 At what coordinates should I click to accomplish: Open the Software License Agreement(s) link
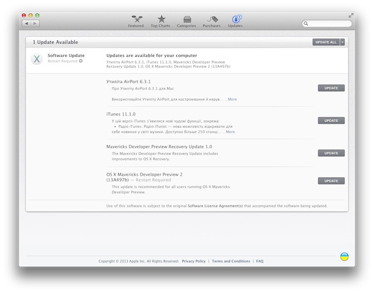(215, 206)
